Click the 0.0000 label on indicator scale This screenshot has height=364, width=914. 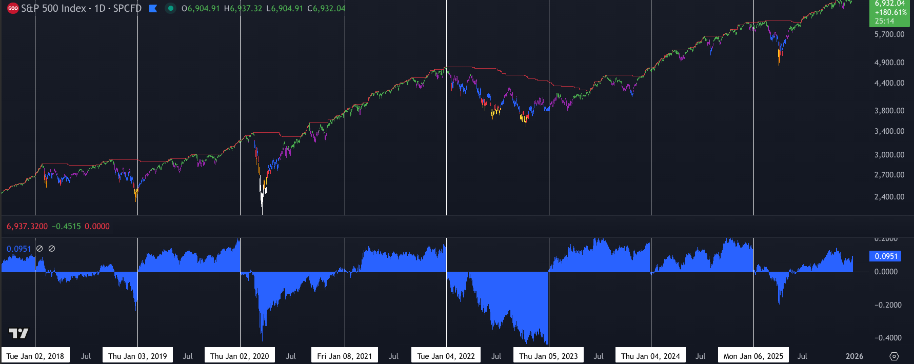(886, 272)
